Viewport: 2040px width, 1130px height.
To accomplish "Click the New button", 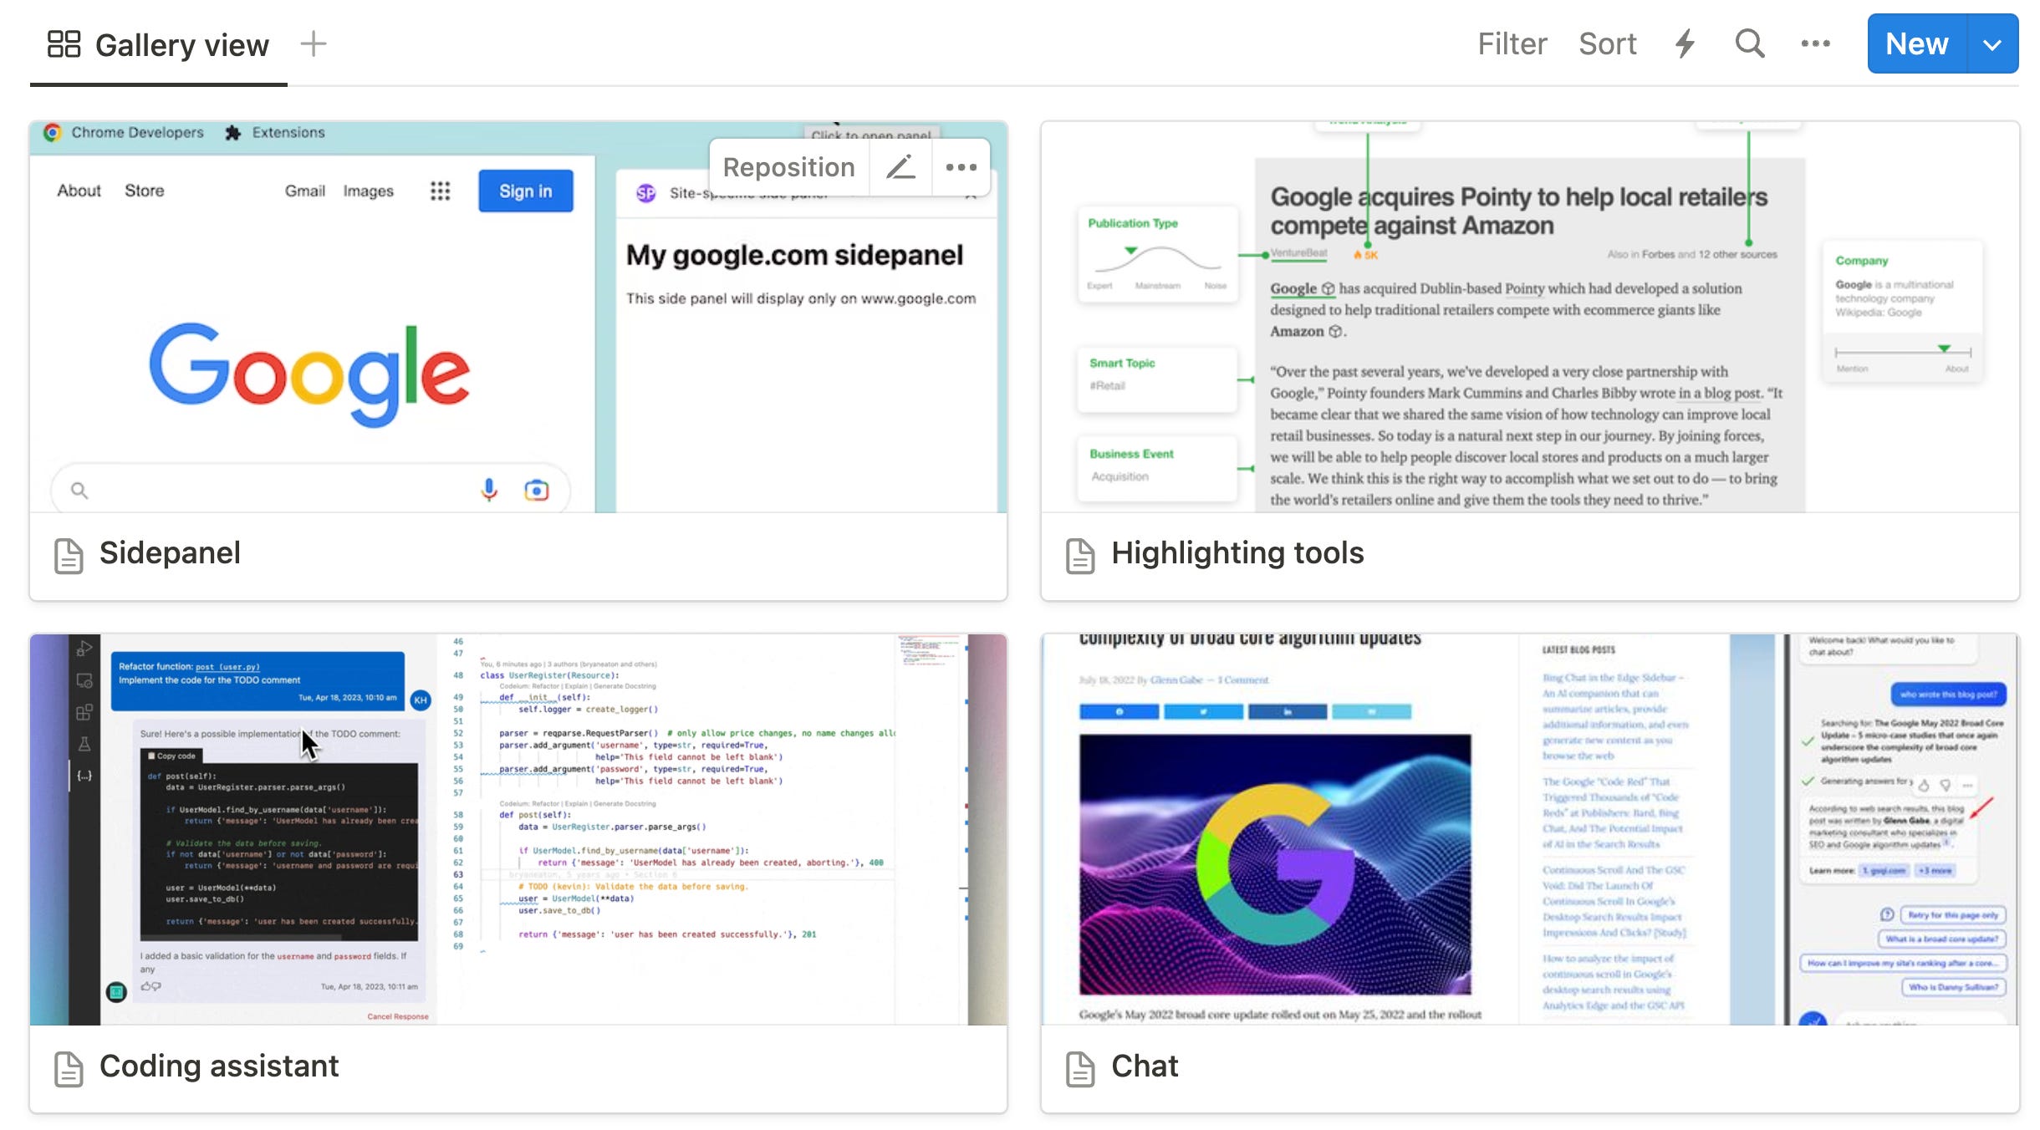I will click(1917, 44).
